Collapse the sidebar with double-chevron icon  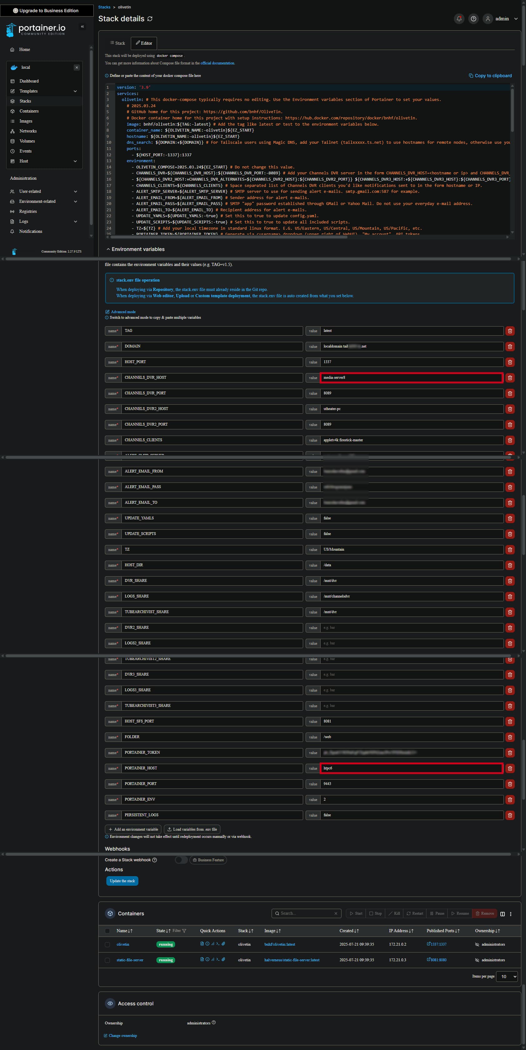pos(82,27)
